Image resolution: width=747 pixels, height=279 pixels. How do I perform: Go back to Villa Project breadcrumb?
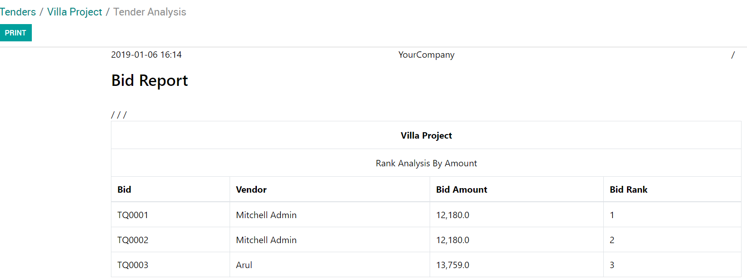(x=75, y=12)
